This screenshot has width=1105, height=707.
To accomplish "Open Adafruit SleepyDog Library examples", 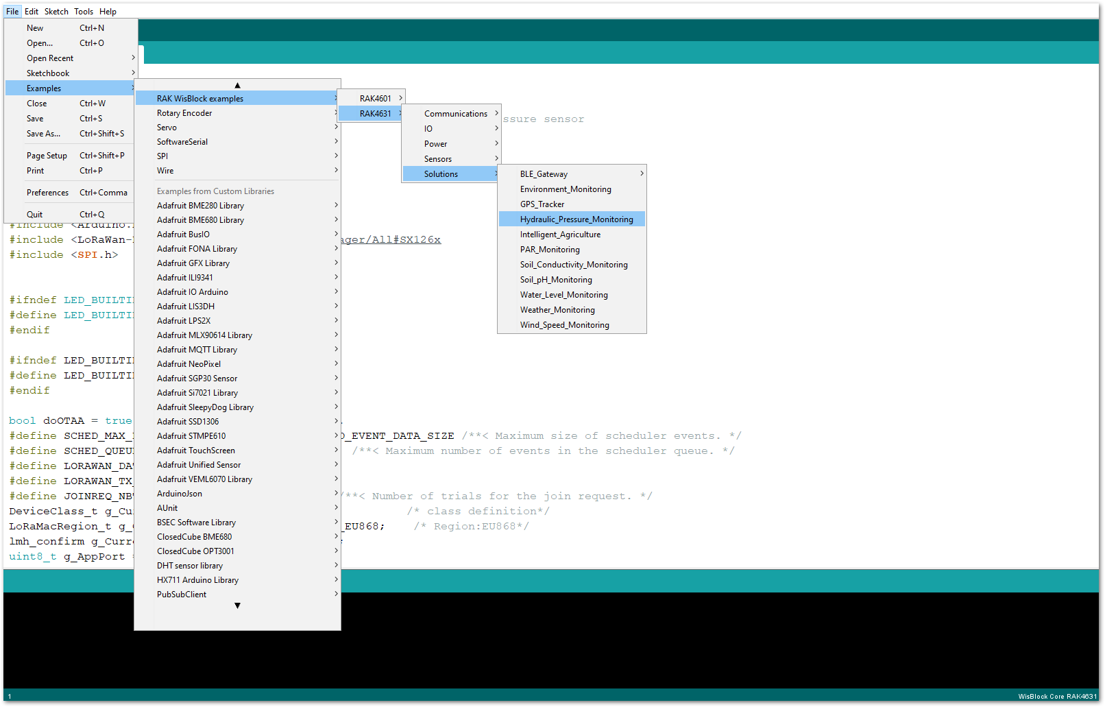I will click(x=237, y=407).
